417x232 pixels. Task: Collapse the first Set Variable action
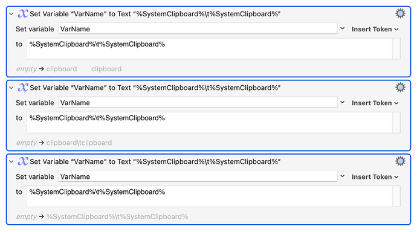pyautogui.click(x=11, y=14)
